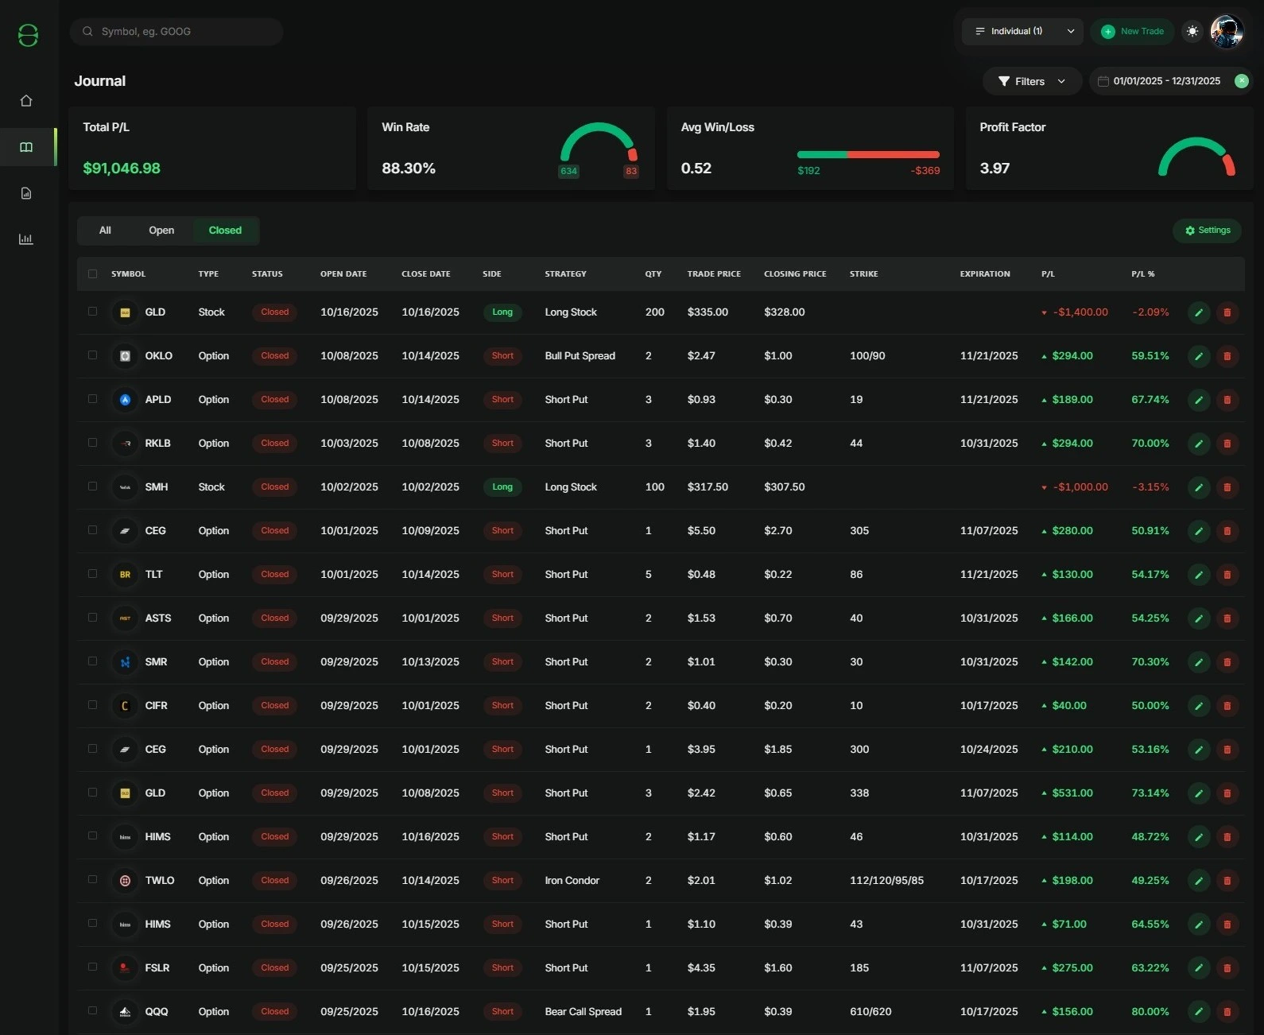The image size is (1264, 1035).
Task: Open the date range picker 01/01/2025 - 12/31/2025
Action: 1165,81
